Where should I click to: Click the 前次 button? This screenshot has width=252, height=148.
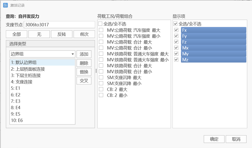point(84,34)
